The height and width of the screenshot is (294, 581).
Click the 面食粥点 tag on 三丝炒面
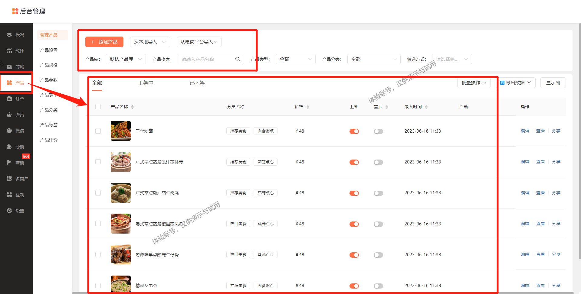coord(265,131)
